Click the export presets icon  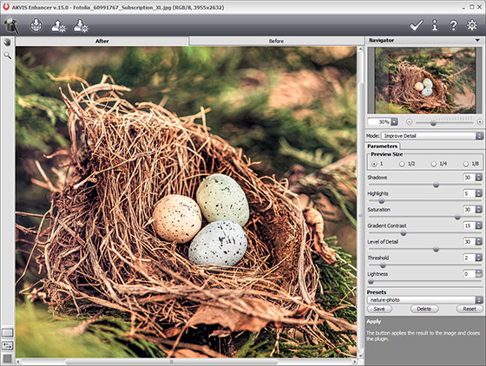[x=58, y=26]
